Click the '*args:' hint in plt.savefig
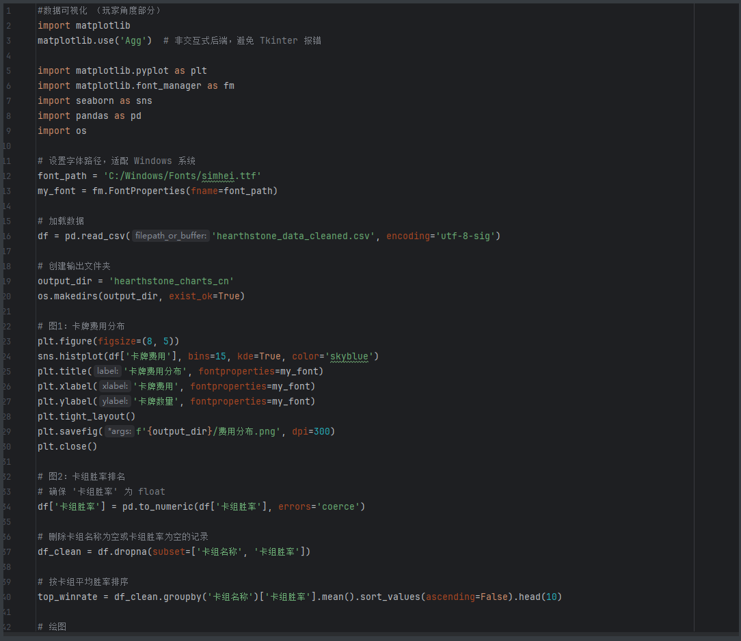 click(120, 431)
